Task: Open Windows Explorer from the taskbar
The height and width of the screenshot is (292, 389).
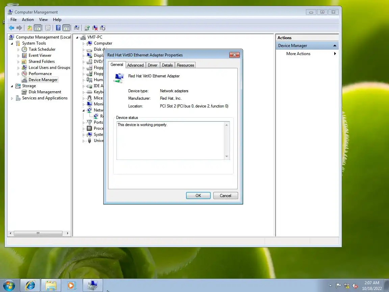Action: (51, 285)
